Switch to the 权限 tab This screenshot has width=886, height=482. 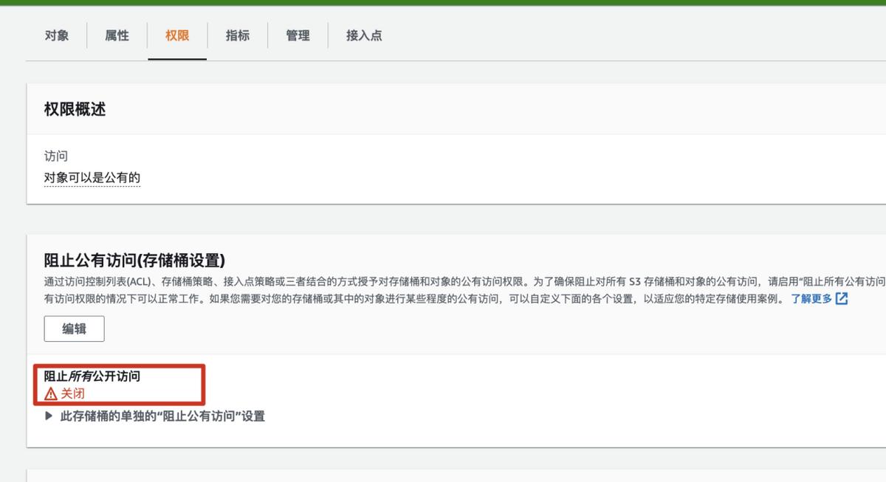tap(176, 35)
